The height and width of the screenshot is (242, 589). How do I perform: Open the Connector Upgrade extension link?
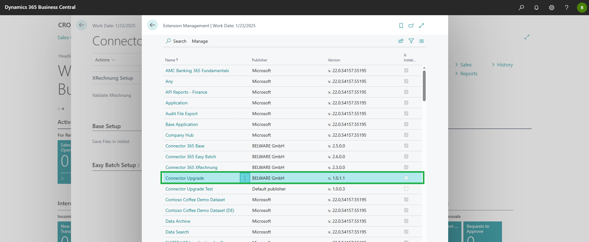185,178
